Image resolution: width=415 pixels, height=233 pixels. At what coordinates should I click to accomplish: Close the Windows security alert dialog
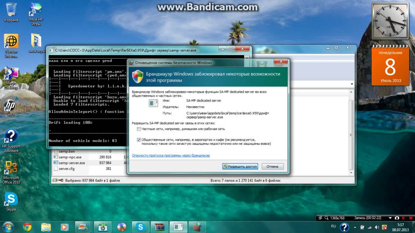point(281,62)
